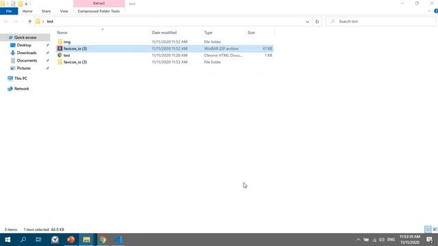The width and height of the screenshot is (438, 246).
Task: Open network status tray icon
Action: [x=374, y=240]
